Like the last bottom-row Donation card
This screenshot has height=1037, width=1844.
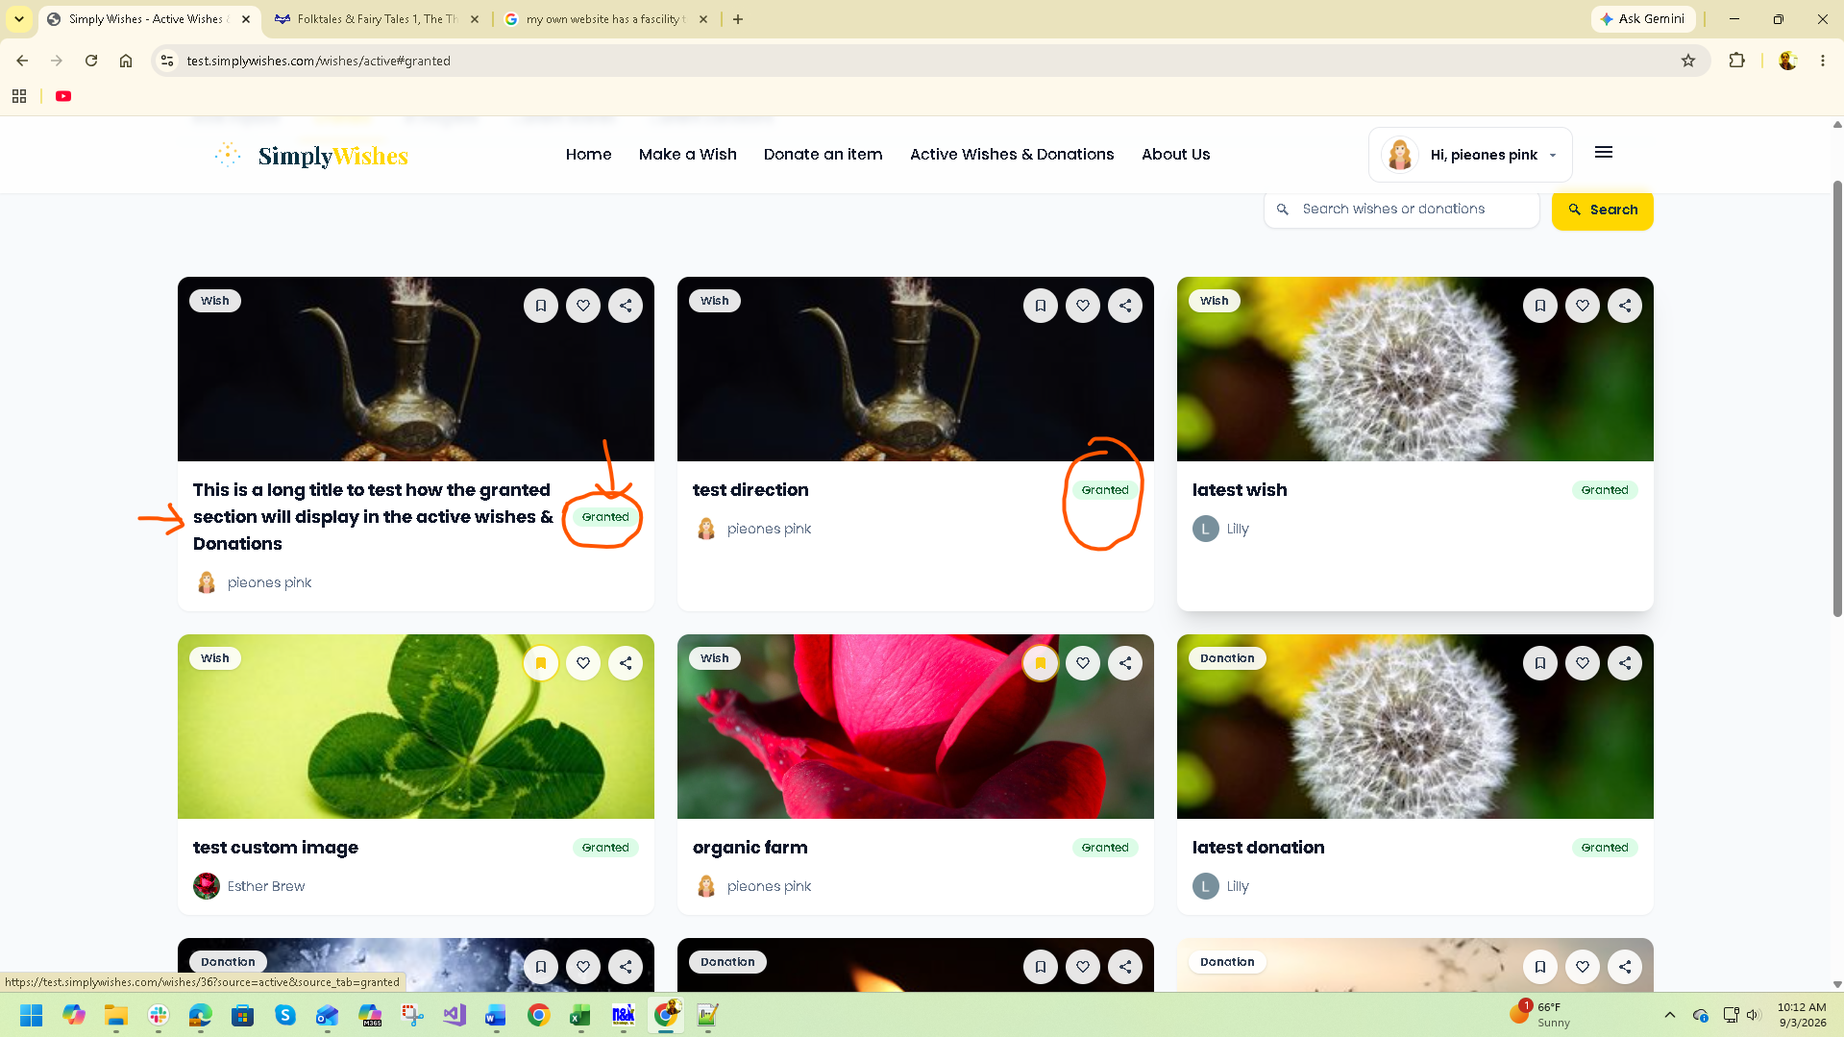point(1583,967)
